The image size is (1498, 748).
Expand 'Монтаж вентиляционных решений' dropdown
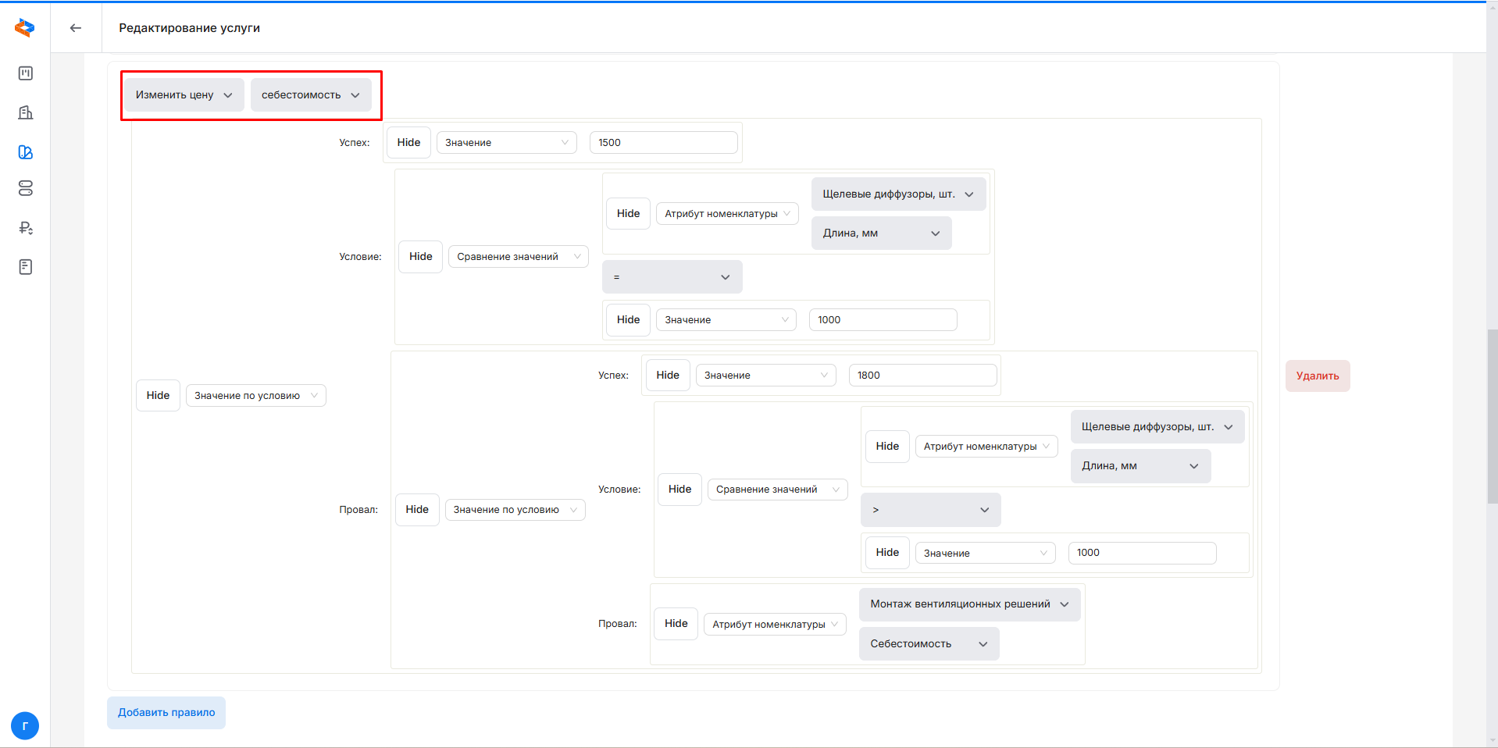pos(969,604)
